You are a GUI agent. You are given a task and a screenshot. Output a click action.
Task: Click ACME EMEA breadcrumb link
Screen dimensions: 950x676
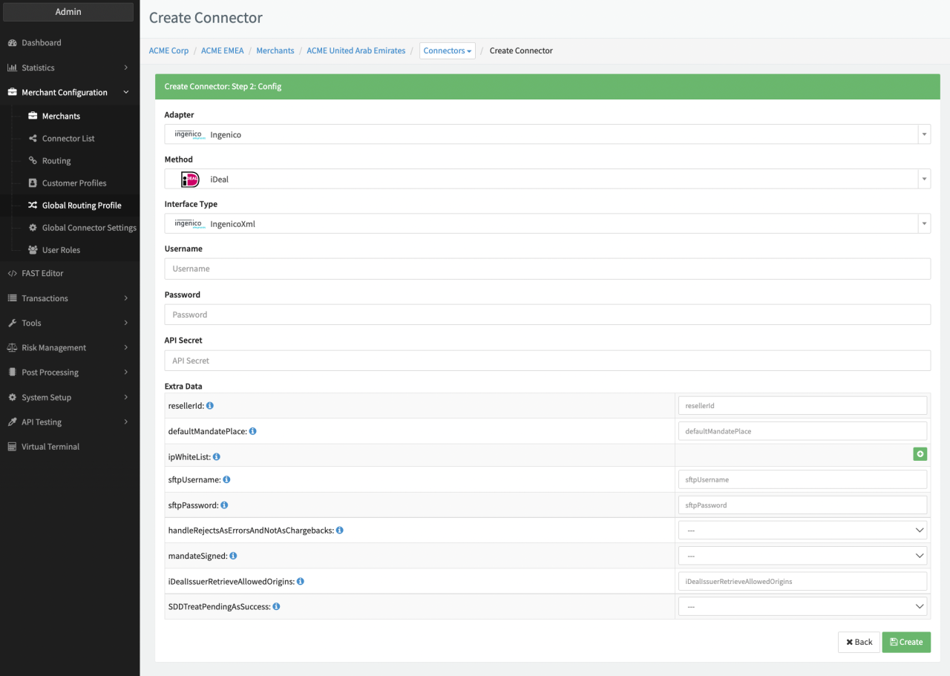(x=223, y=50)
